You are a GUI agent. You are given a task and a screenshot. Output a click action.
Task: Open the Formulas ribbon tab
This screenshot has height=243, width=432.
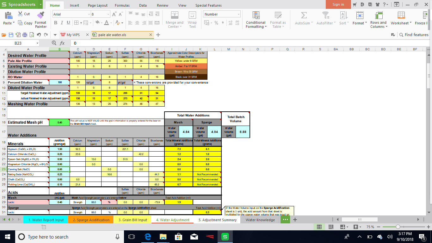[x=122, y=5]
